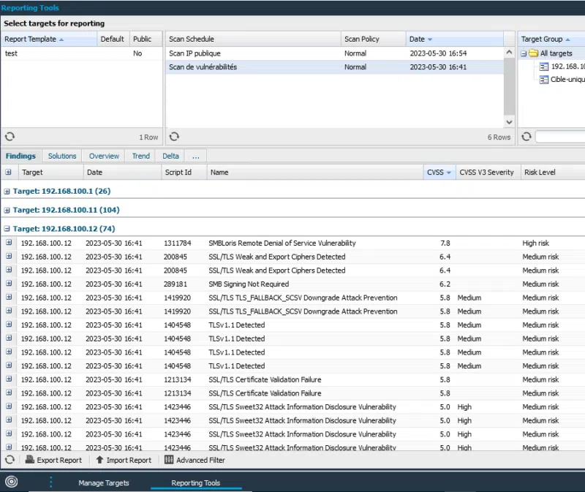Click the Export Report printer icon

coord(30,460)
